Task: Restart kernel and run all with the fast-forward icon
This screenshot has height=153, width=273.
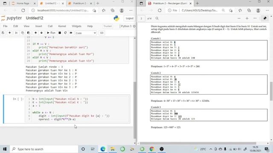Action: point(71,33)
